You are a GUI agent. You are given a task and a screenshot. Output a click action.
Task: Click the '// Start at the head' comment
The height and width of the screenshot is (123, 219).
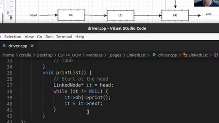[81, 79]
